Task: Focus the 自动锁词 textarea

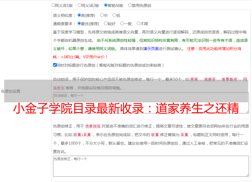Action: (151, 103)
